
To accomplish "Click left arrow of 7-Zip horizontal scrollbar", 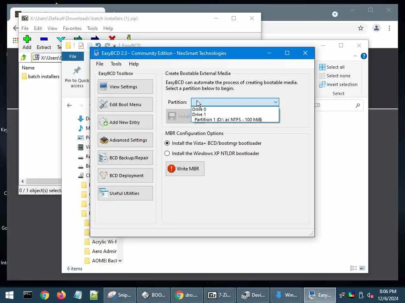I will (x=23, y=181).
